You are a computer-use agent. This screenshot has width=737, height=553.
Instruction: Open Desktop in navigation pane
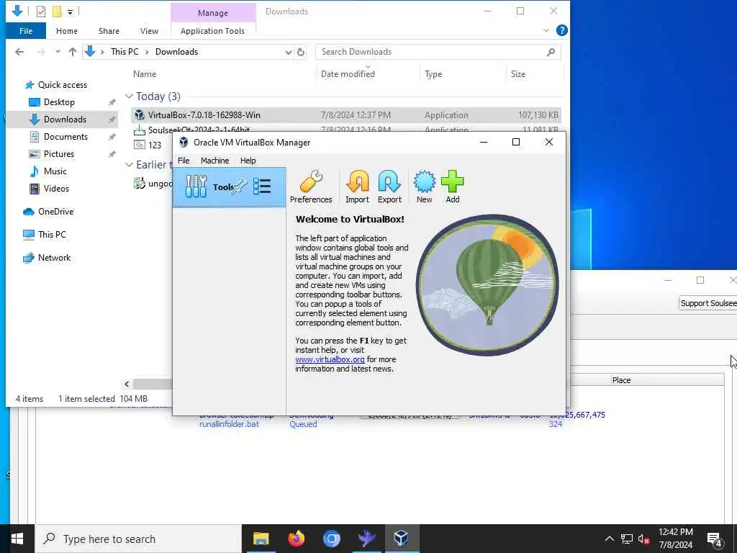click(59, 102)
